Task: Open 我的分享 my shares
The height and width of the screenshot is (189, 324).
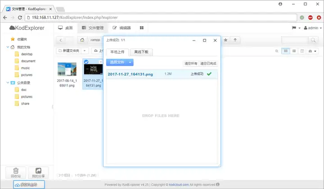Action: click(x=38, y=173)
